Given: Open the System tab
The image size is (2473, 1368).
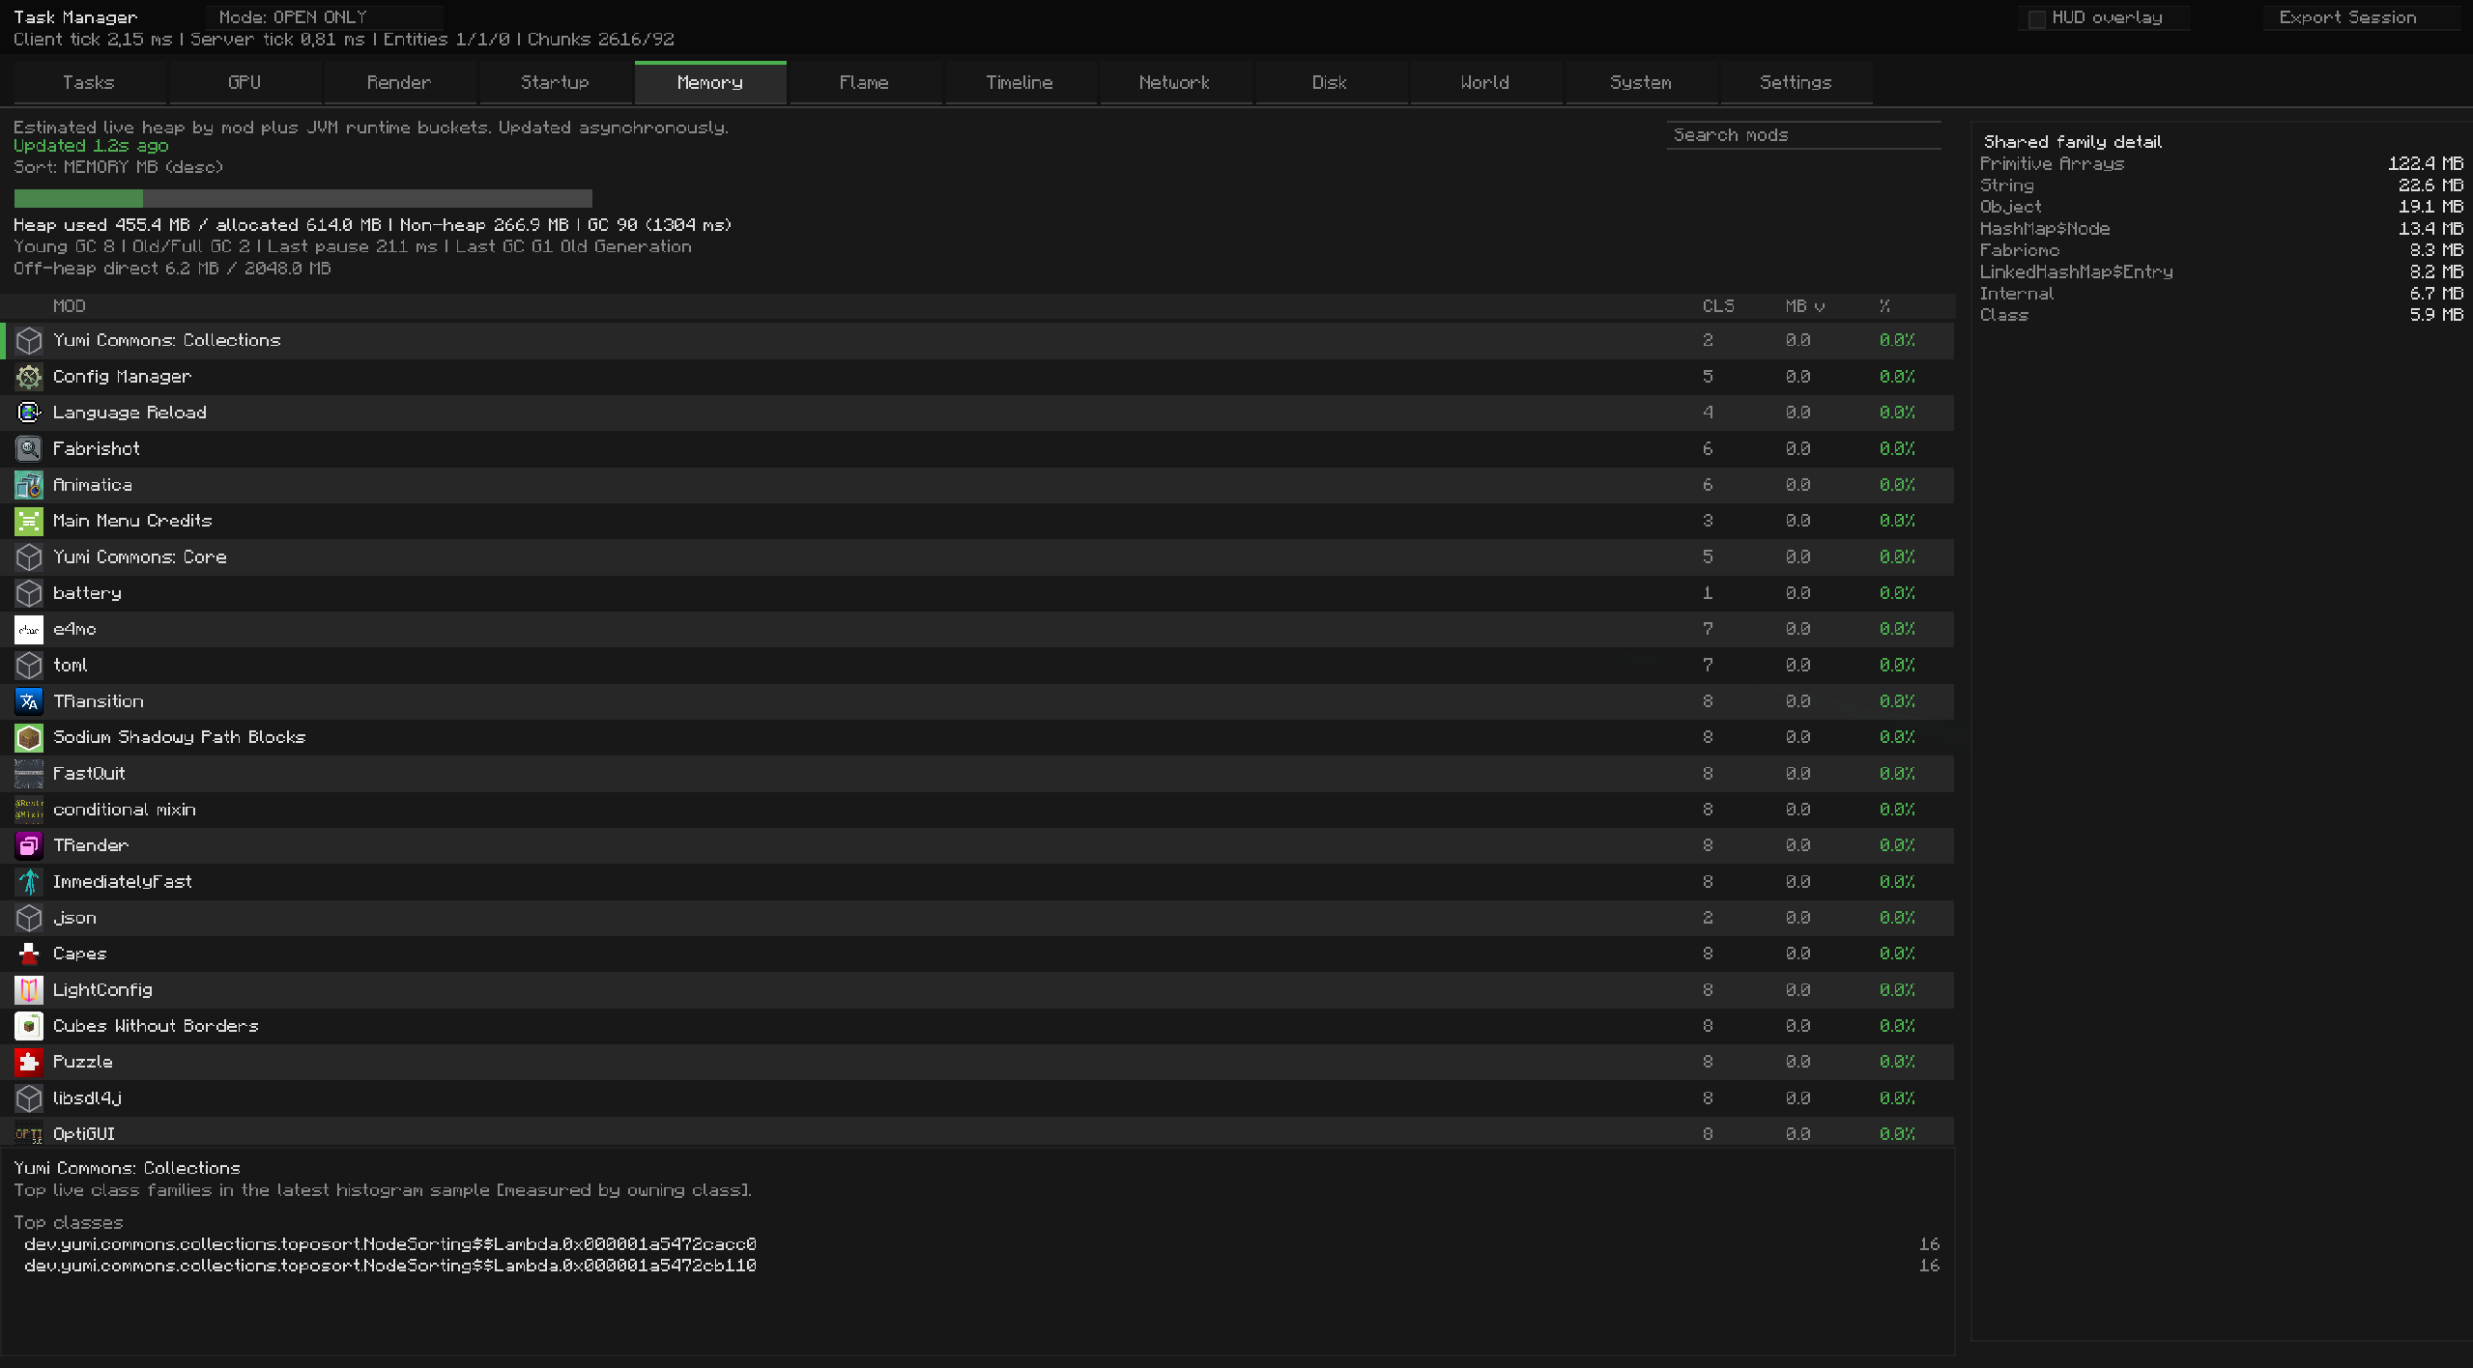Looking at the screenshot, I should (x=1641, y=83).
